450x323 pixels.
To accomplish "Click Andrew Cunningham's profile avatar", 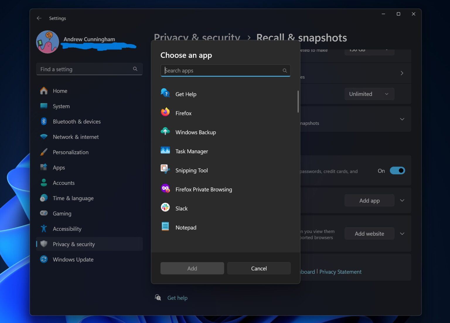I will (x=47, y=42).
